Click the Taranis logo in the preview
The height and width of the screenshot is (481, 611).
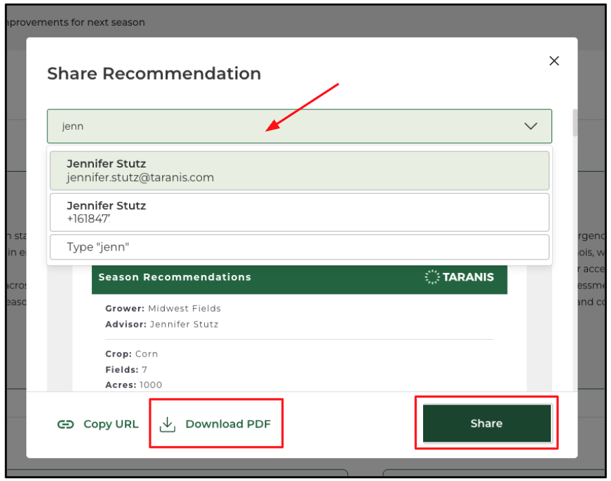coord(460,277)
